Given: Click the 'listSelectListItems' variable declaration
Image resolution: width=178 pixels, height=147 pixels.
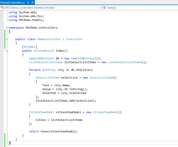Looking at the screenshot, I should (x=80, y=62).
